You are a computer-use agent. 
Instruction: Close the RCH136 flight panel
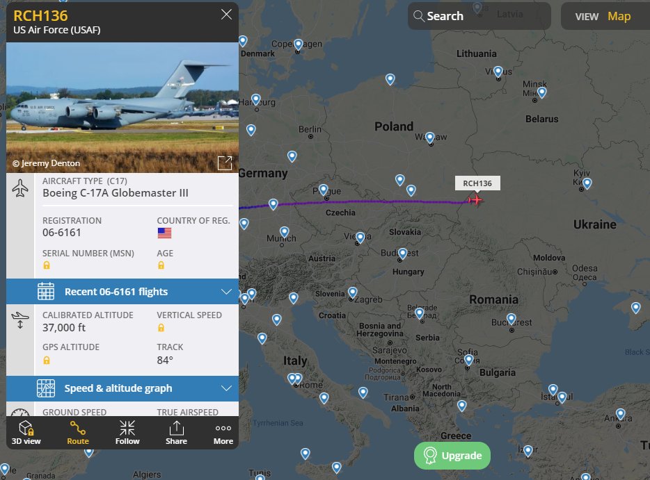pyautogui.click(x=226, y=15)
